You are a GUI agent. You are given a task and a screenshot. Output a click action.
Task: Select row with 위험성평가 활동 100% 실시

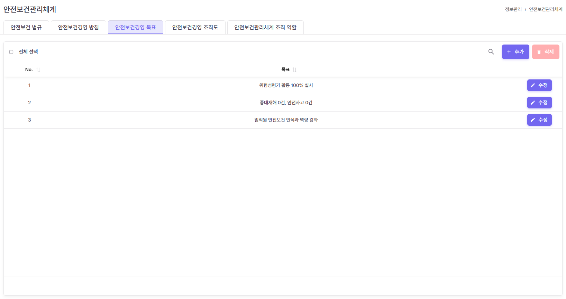[286, 85]
